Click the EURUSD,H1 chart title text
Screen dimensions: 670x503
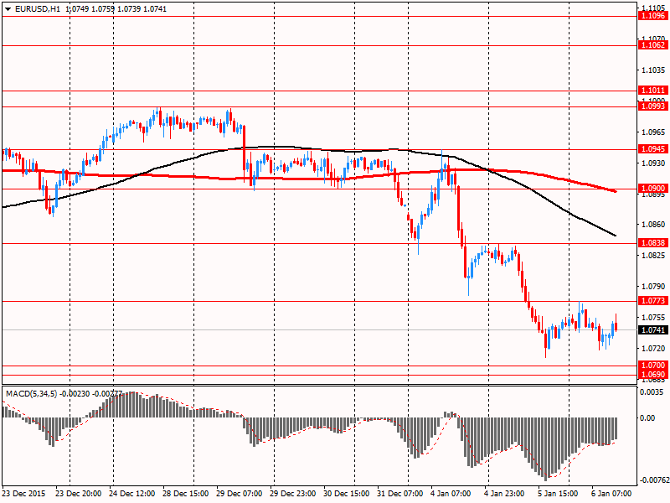coord(38,8)
